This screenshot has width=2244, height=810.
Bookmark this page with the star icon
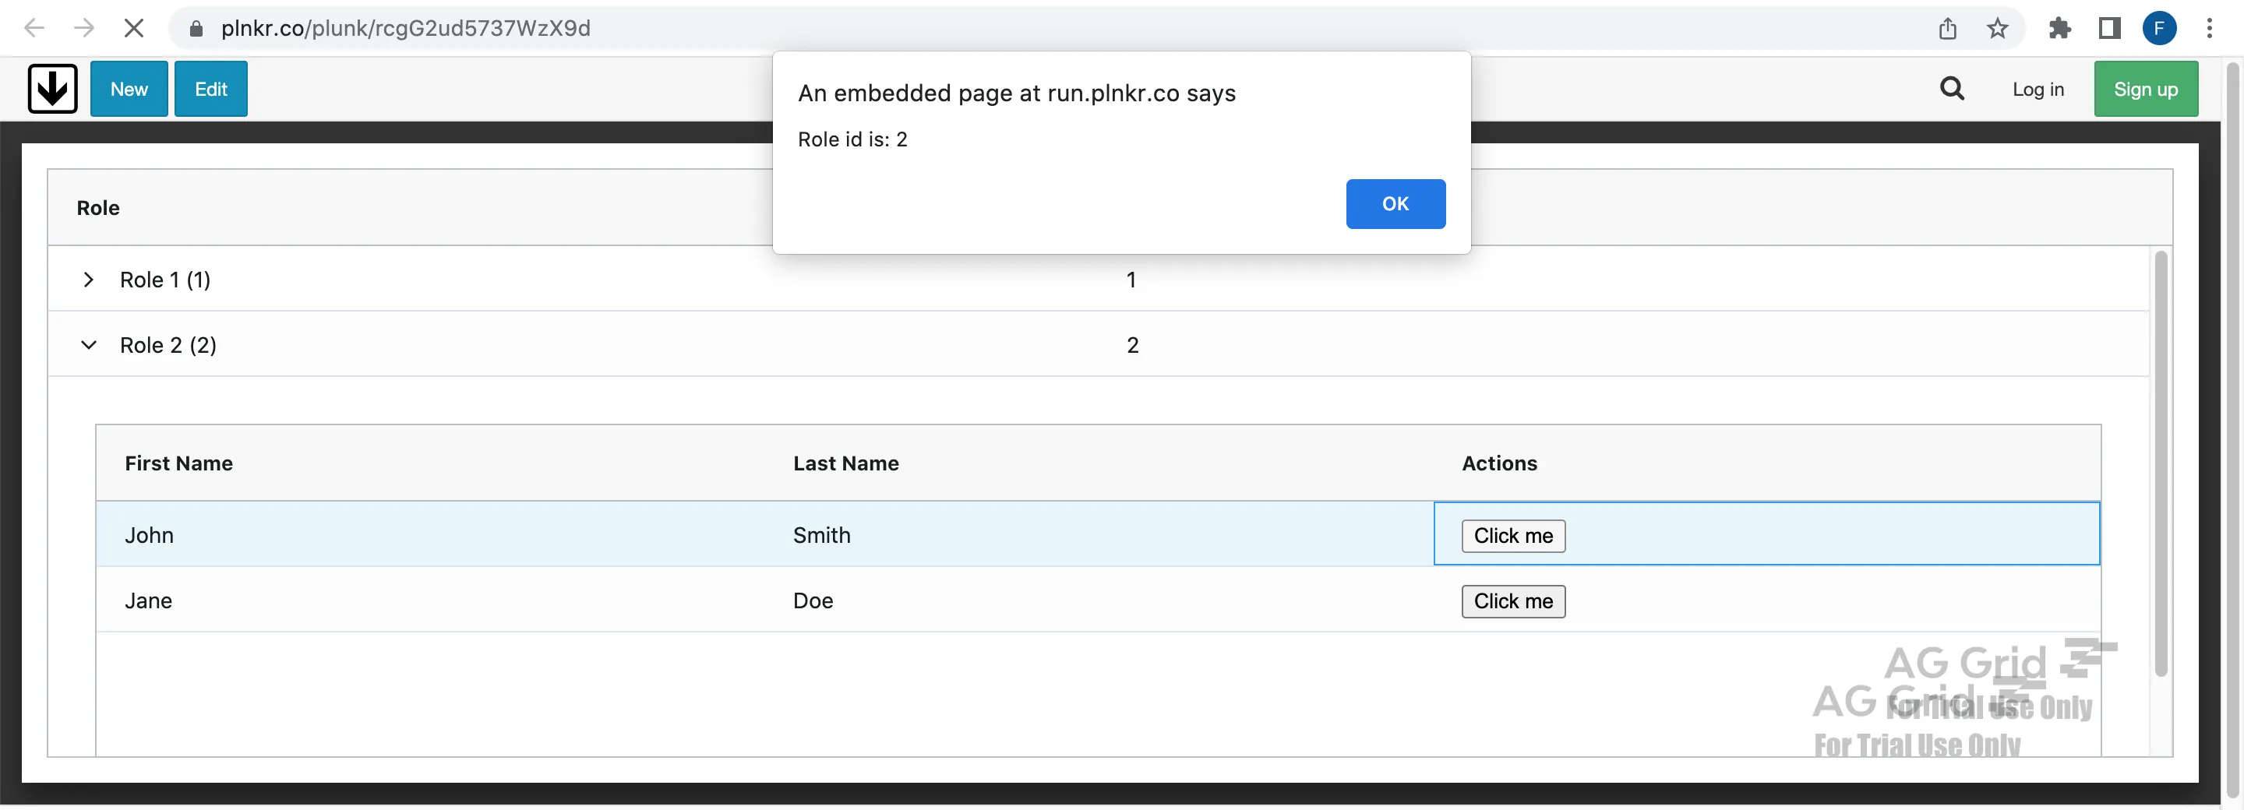click(1996, 29)
